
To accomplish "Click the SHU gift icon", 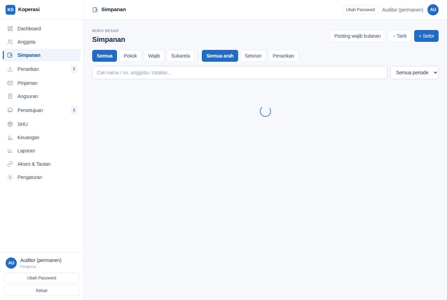I will coord(10,124).
